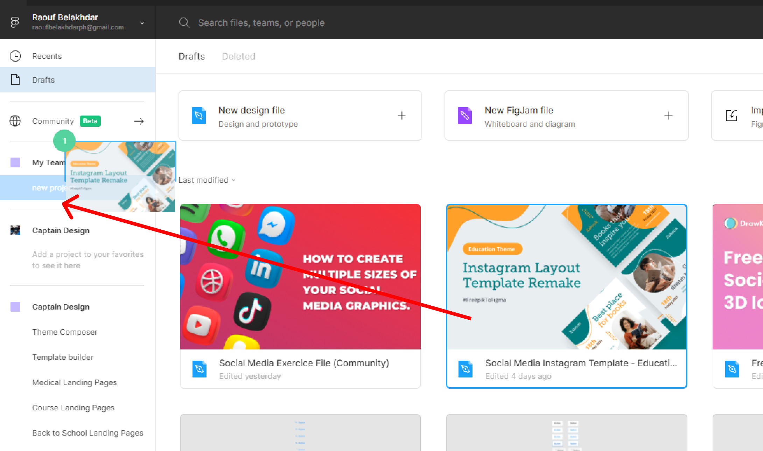Open the Theme Composer project

[x=65, y=332]
